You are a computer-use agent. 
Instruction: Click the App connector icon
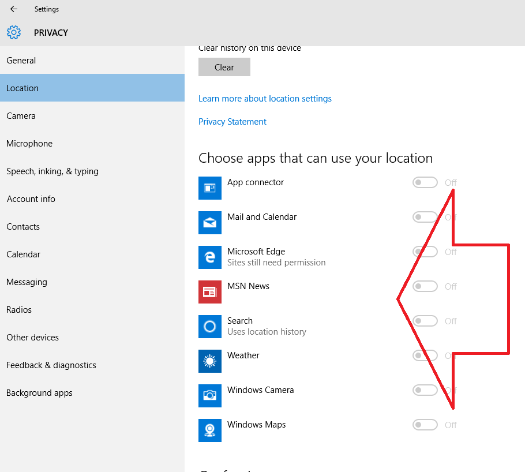[209, 188]
